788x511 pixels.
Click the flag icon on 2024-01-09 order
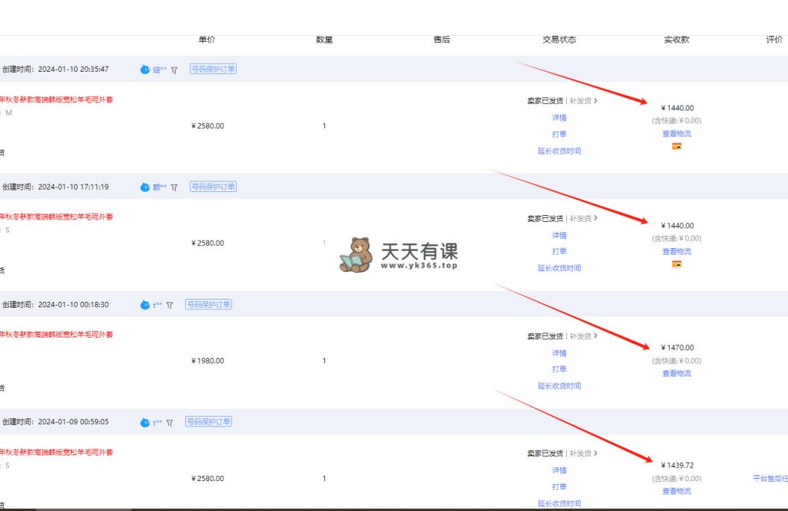(170, 423)
